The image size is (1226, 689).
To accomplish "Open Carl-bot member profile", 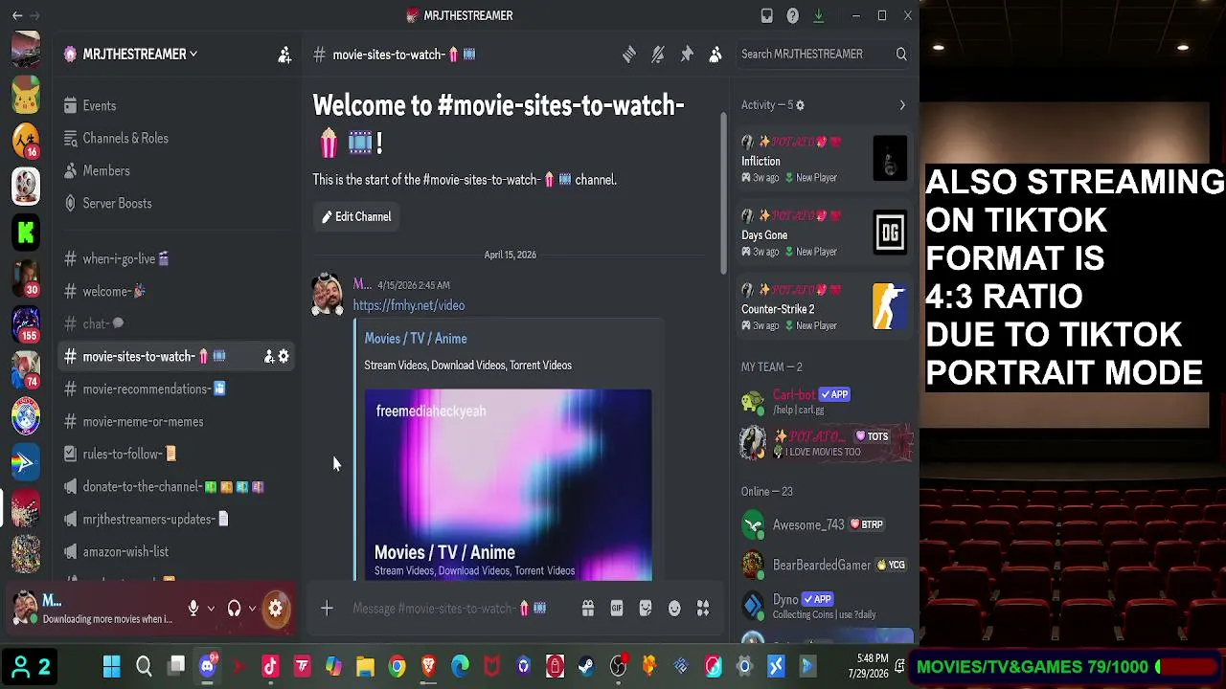I will (824, 402).
